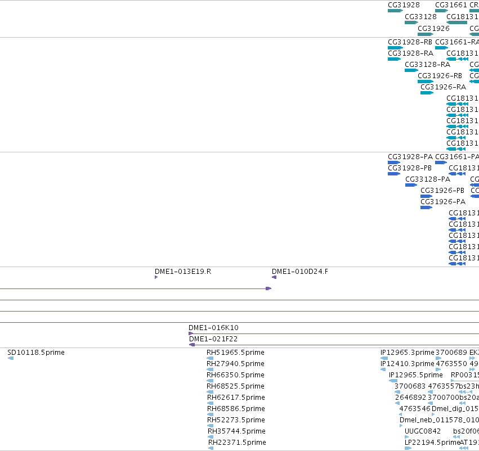
Task: Click the CG31661-RA transcript glyph
Action: [441, 48]
